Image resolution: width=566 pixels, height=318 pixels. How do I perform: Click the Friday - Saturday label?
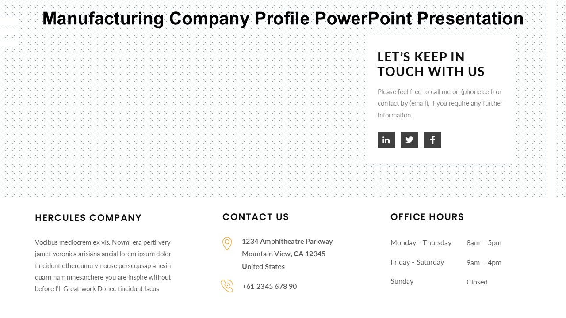pos(417,262)
